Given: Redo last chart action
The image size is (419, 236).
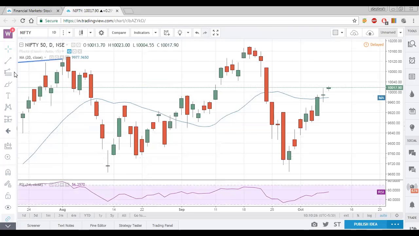Looking at the screenshot, I should 205,32.
